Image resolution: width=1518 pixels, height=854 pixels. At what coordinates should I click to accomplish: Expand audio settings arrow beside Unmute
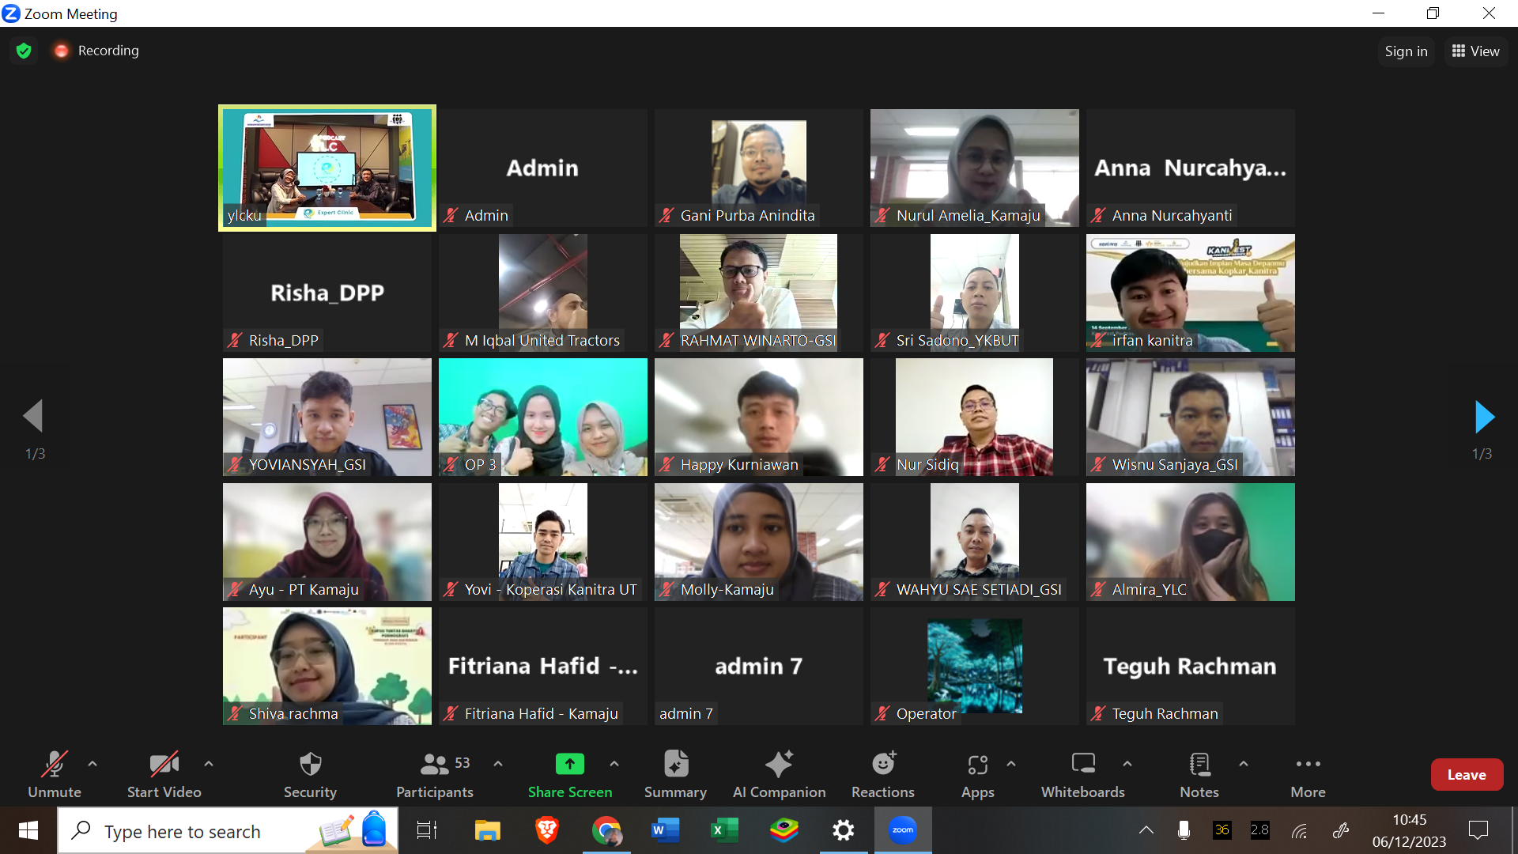click(93, 764)
